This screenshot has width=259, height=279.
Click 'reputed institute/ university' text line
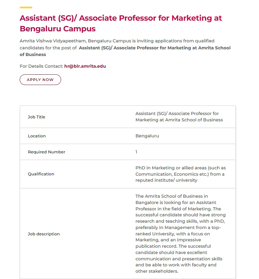[x=166, y=180]
